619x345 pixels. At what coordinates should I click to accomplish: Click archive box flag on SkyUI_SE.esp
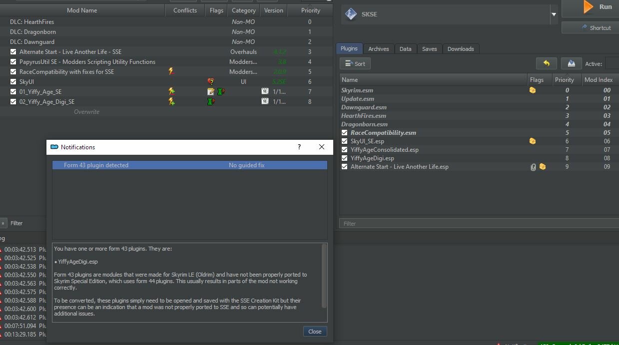[533, 141]
